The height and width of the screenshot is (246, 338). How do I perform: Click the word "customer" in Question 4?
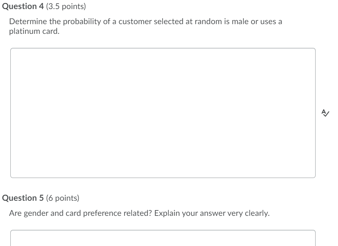tap(135, 22)
